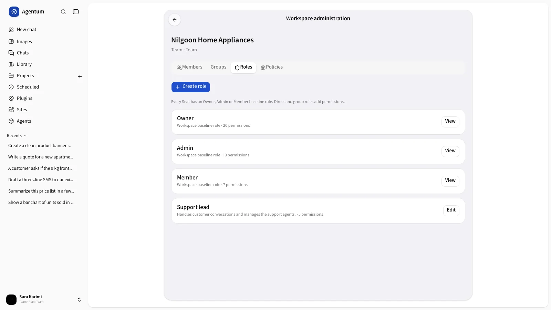Open recent chat 'Create a clean product banner'

click(x=40, y=146)
